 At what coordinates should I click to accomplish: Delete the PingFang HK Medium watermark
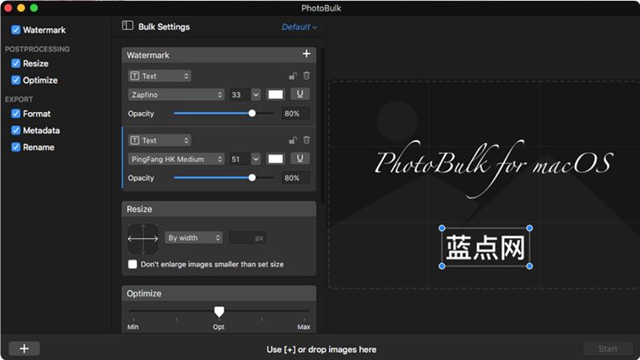click(x=306, y=140)
